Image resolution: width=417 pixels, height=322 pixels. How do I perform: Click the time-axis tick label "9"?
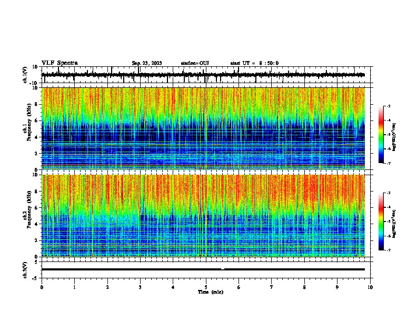point(337,287)
